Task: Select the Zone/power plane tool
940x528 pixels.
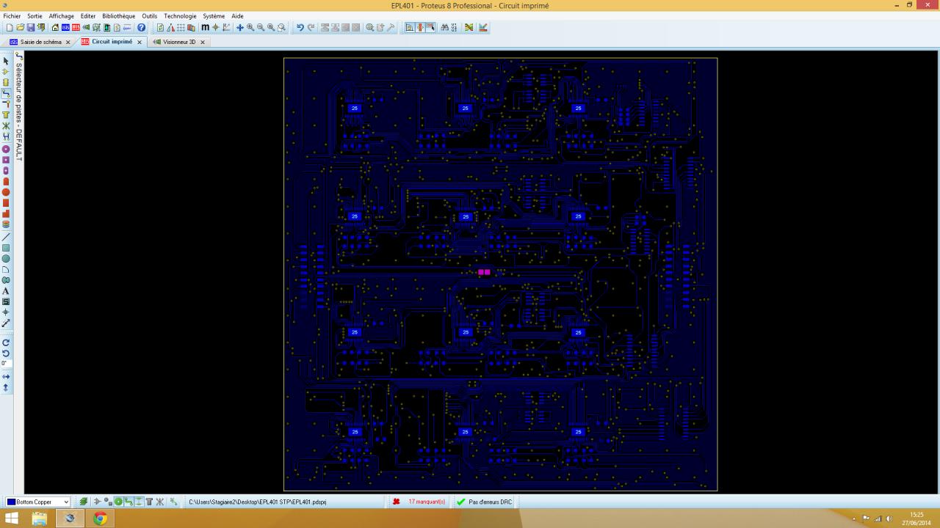Action: tap(6, 115)
